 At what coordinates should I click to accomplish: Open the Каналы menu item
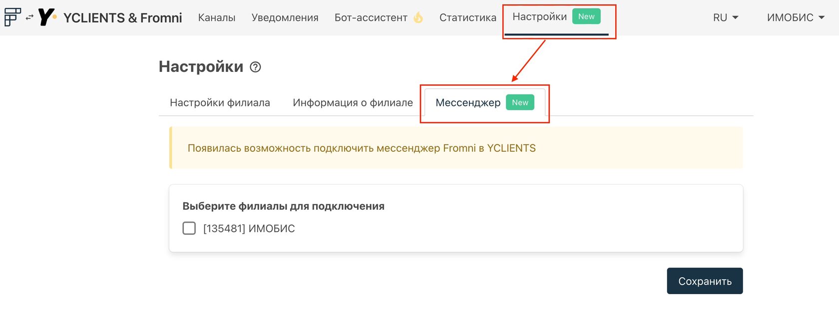pyautogui.click(x=217, y=17)
